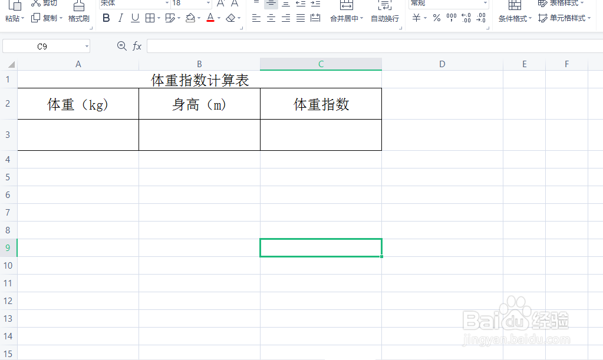Toggle wrap text (自动换行)
The width and height of the screenshot is (603, 360).
tap(384, 18)
